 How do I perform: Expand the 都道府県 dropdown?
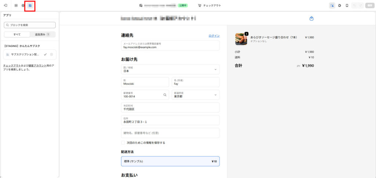pos(195,95)
